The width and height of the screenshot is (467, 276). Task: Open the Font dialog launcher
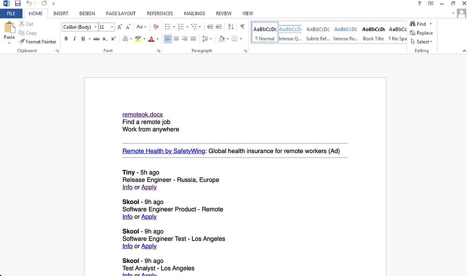coord(159,51)
